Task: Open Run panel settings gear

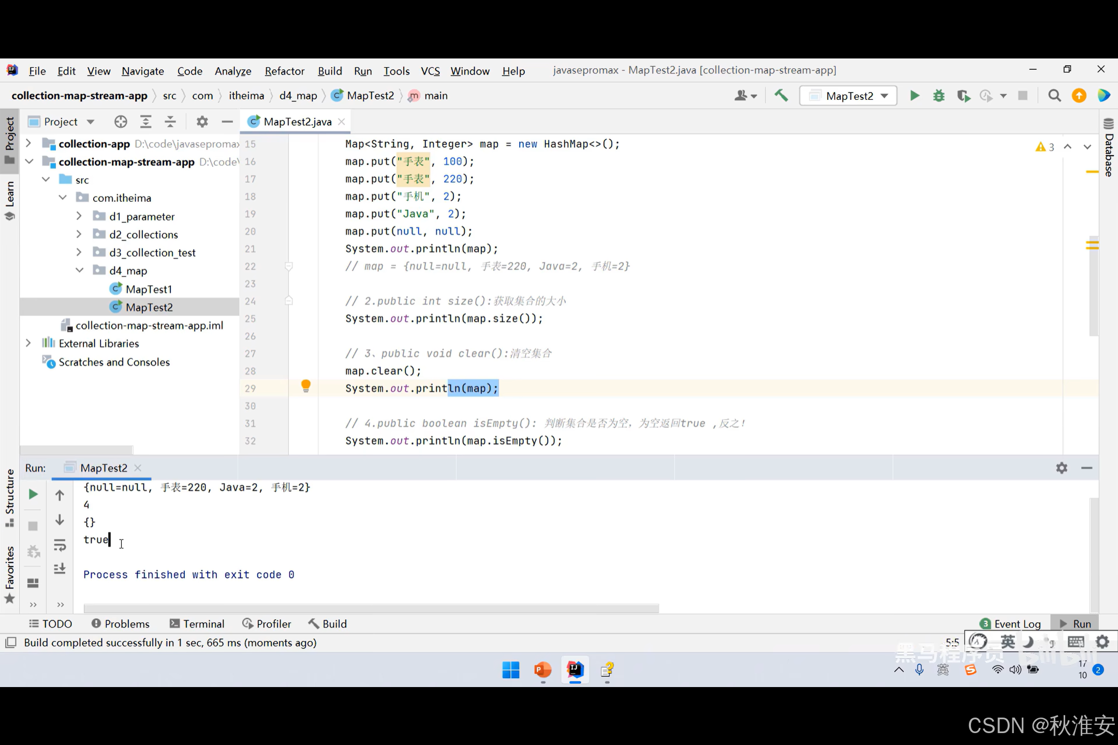Action: point(1062,468)
